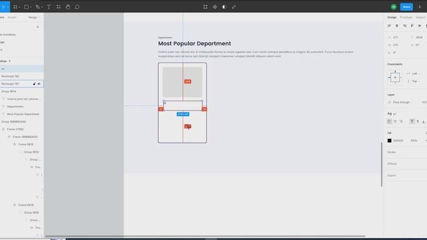
Task: Open the shape tools dropdown arrow
Action: [31, 7]
